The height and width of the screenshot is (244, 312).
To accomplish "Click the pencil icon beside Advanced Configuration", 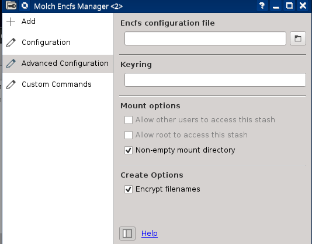I will pos(11,63).
